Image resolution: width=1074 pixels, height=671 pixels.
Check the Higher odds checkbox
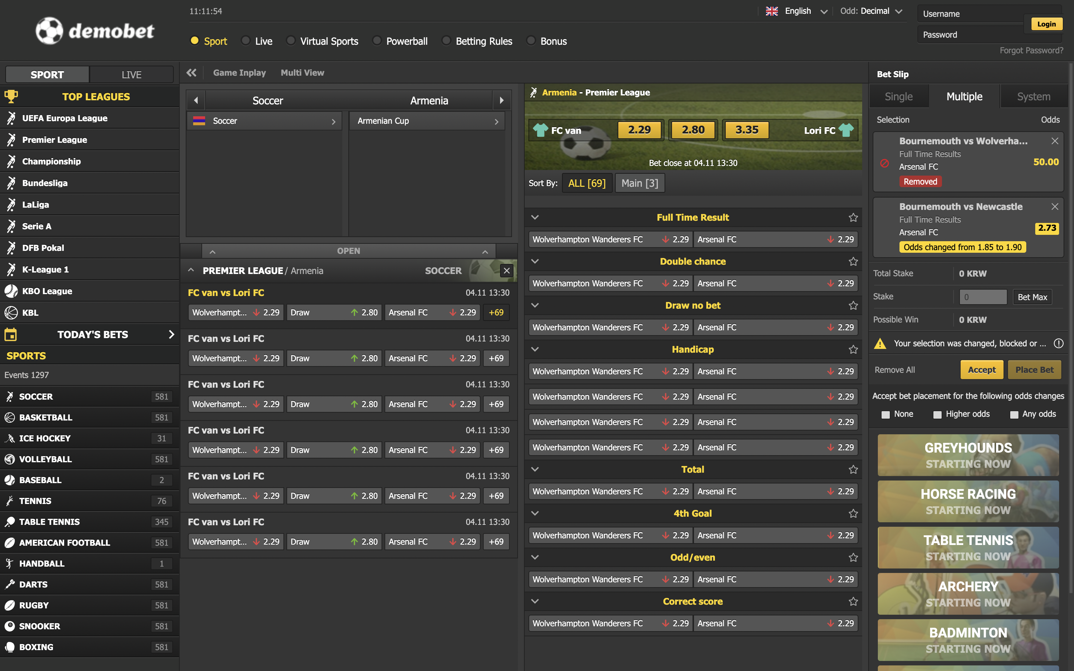point(937,415)
